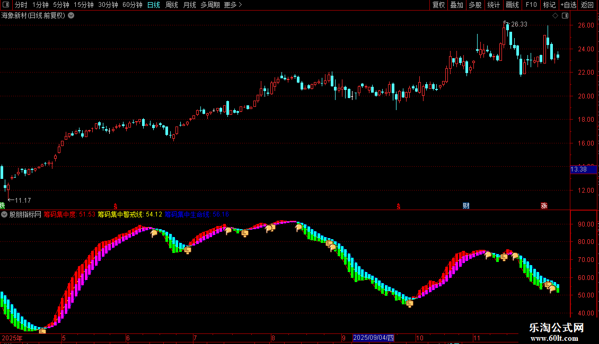Click the 复权 adjustment button

(438, 5)
